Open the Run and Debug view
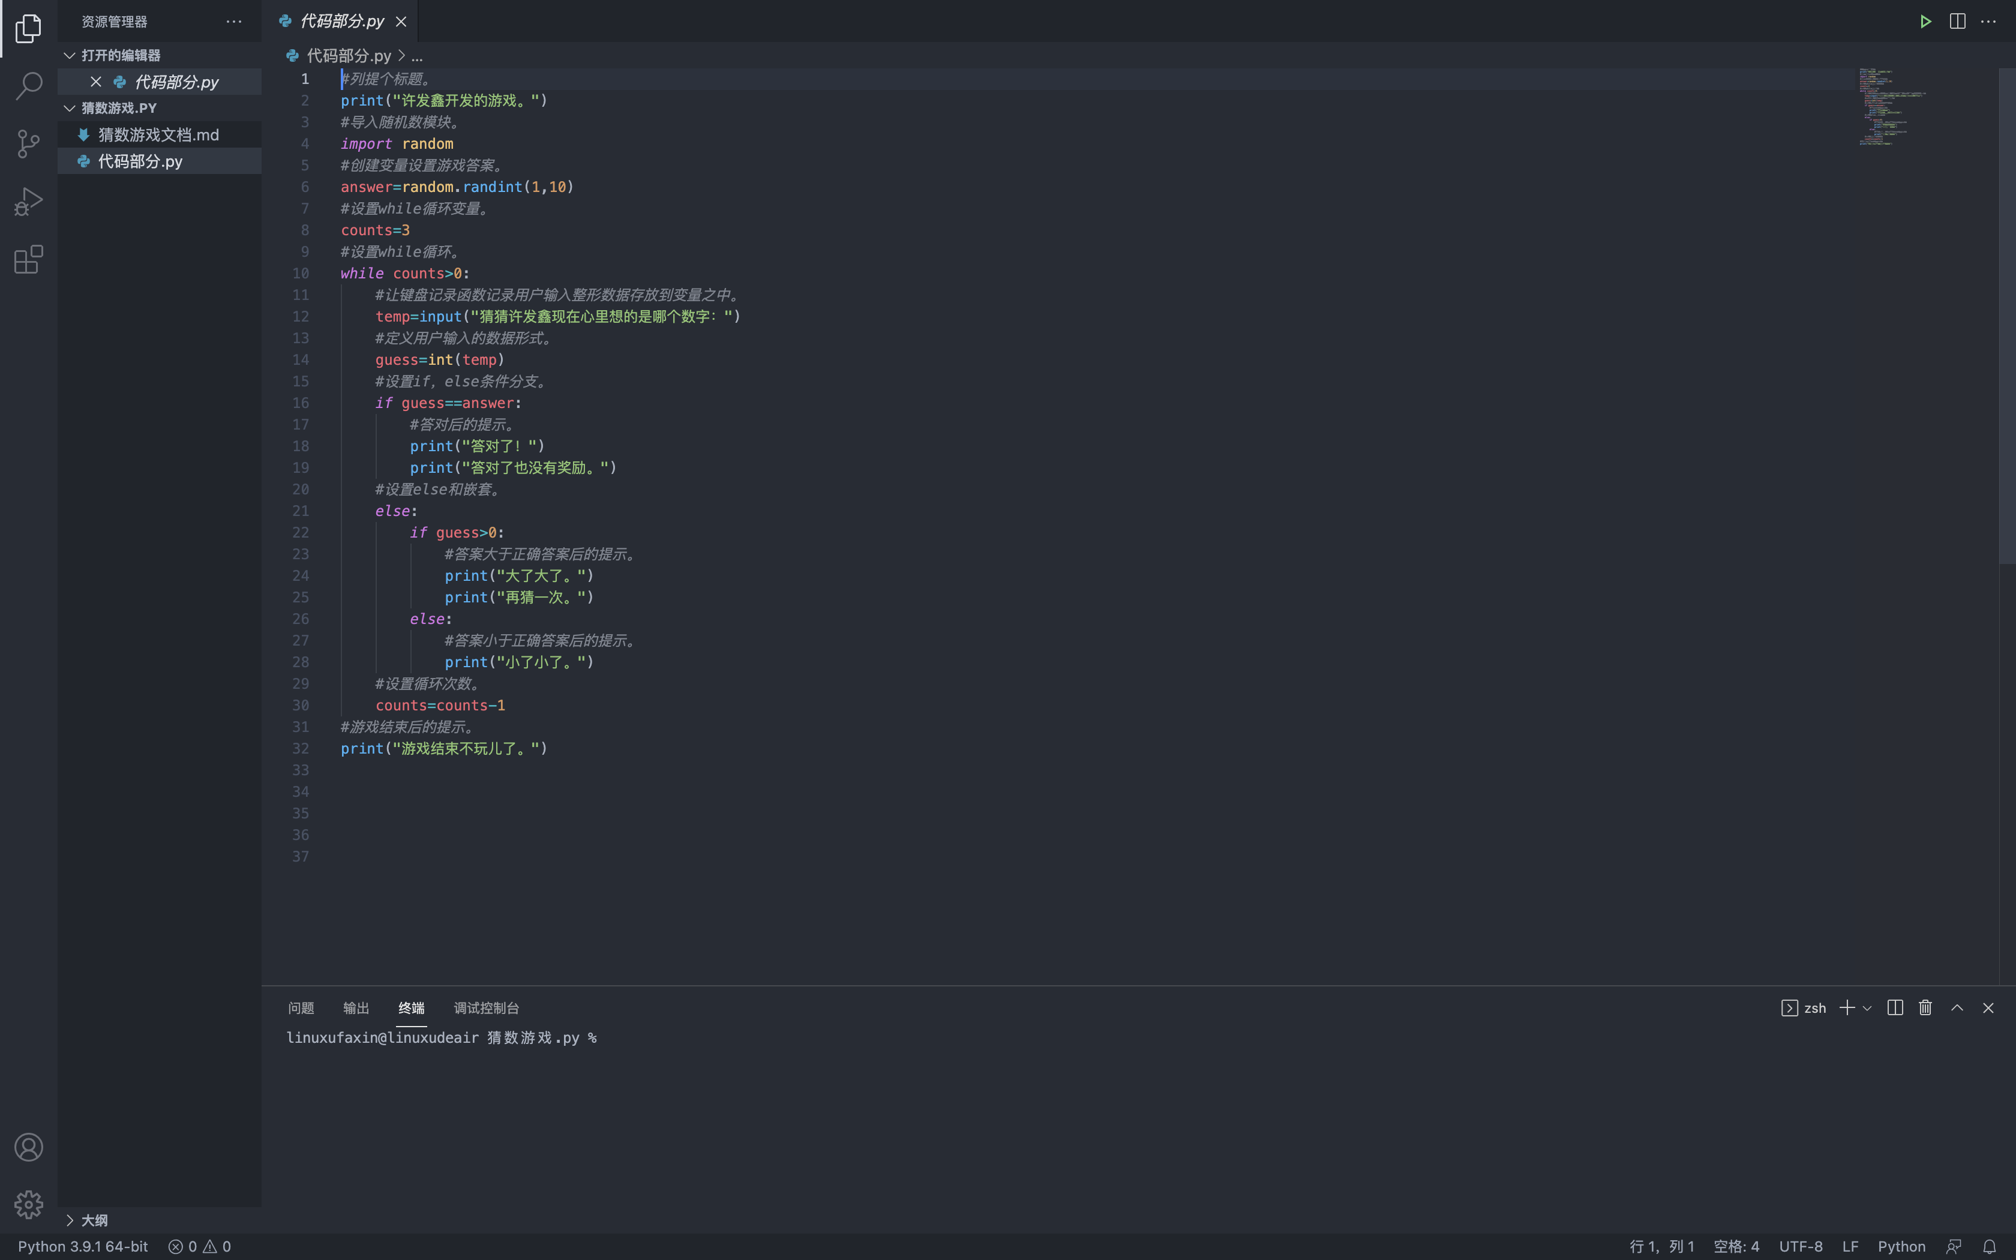 tap(28, 201)
